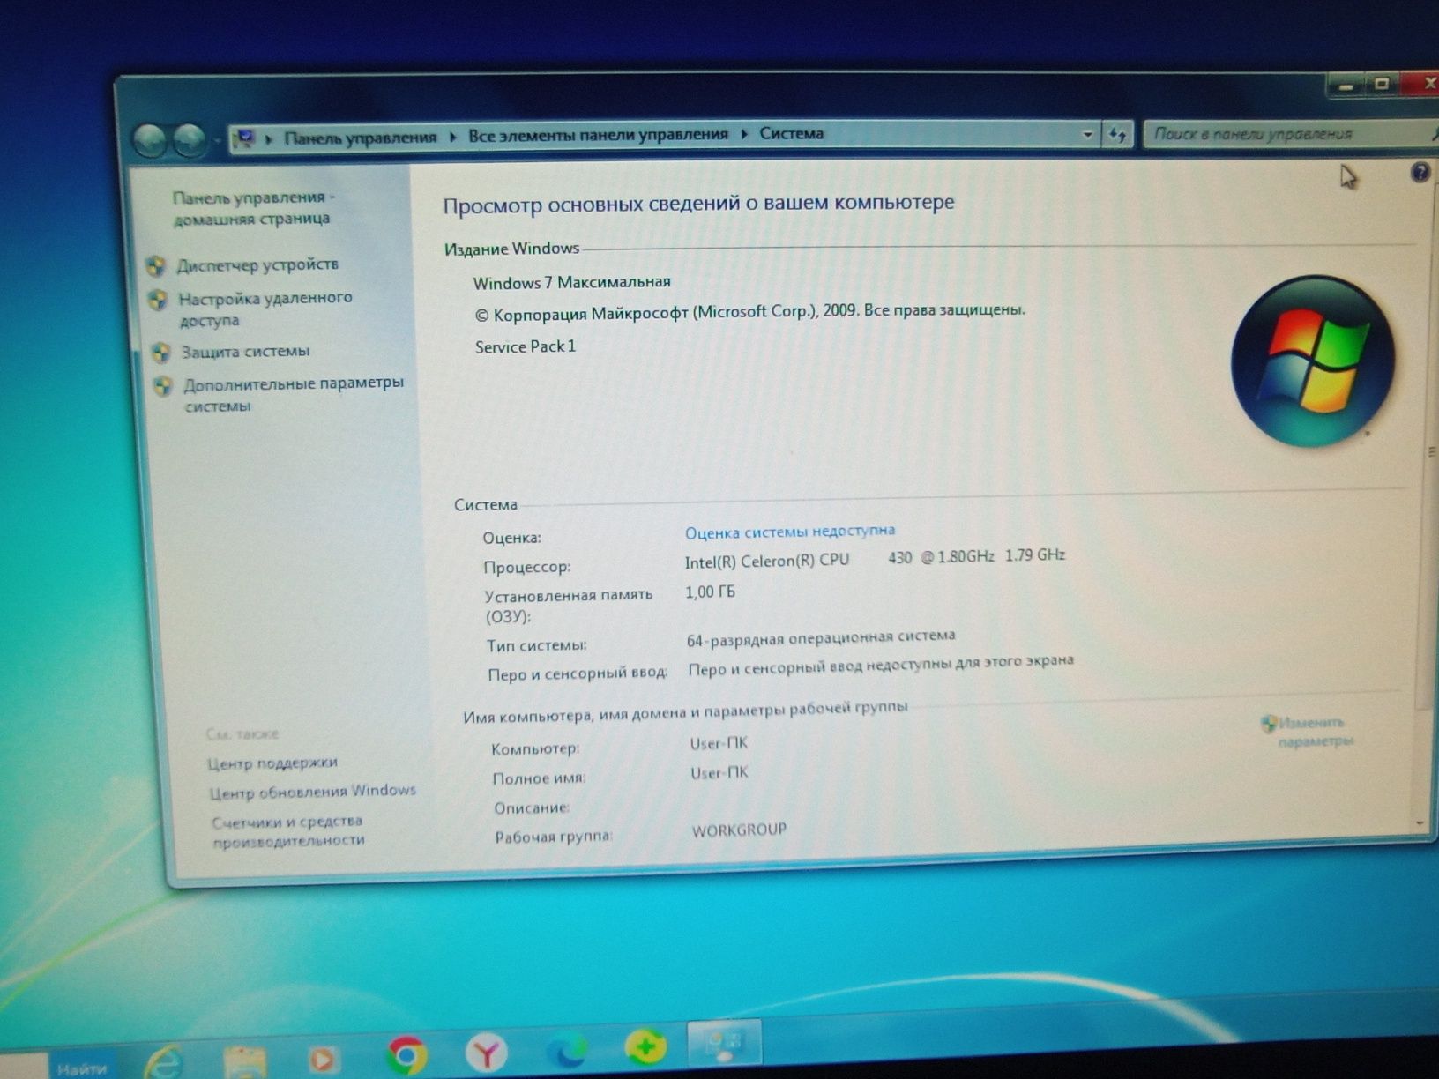Click the Intel(R) Celeron(R) CPU processor value

click(875, 558)
